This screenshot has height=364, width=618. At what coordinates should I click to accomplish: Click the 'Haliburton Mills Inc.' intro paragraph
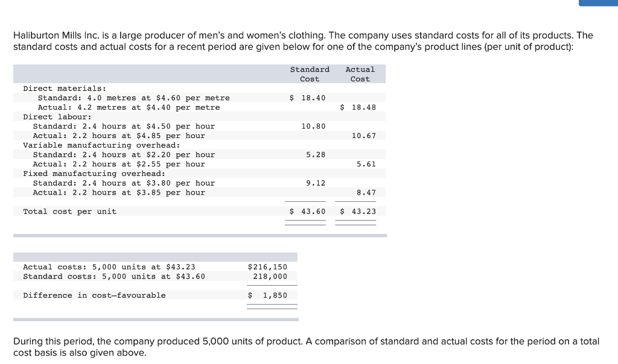[x=303, y=41]
